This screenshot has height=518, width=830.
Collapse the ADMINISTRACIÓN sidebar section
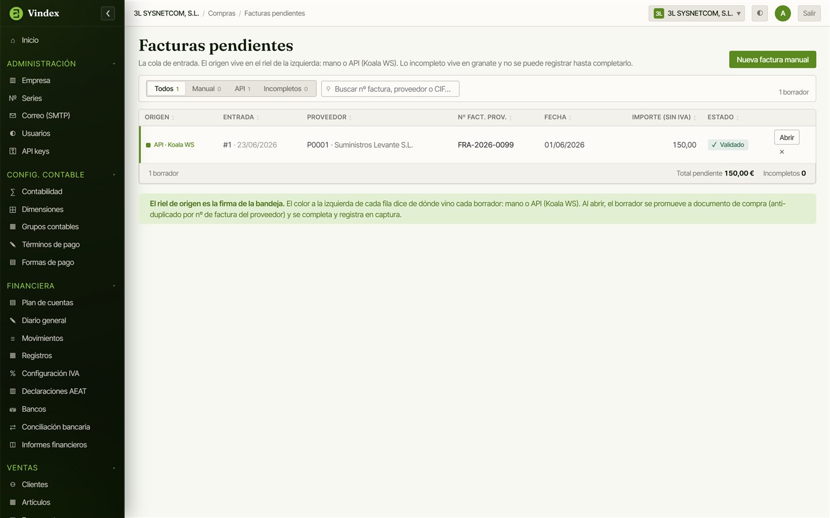point(62,63)
